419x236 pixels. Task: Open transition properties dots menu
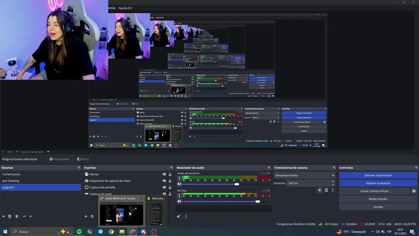pyautogui.click(x=333, y=190)
